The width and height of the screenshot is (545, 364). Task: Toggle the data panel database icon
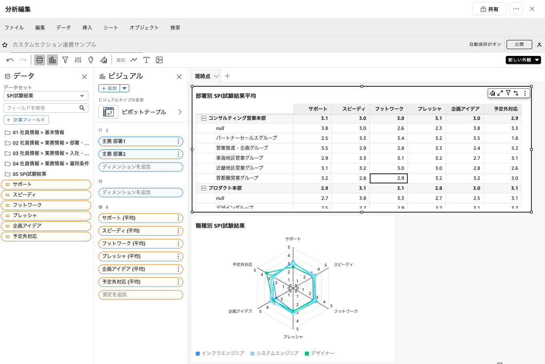(x=39, y=60)
